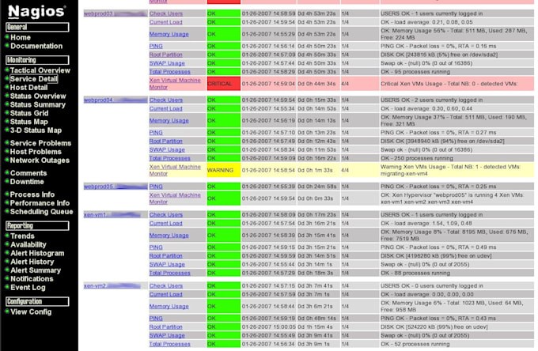The height and width of the screenshot is (351, 538).
Task: Open webprod04 Xen Virtual Machine Monitor
Action: click(x=175, y=170)
